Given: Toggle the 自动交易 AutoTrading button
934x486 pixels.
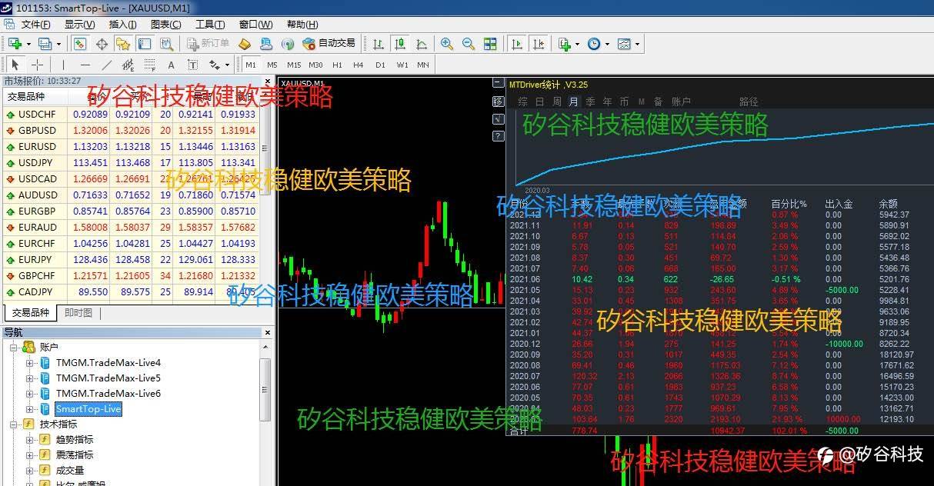Looking at the screenshot, I should 329,44.
